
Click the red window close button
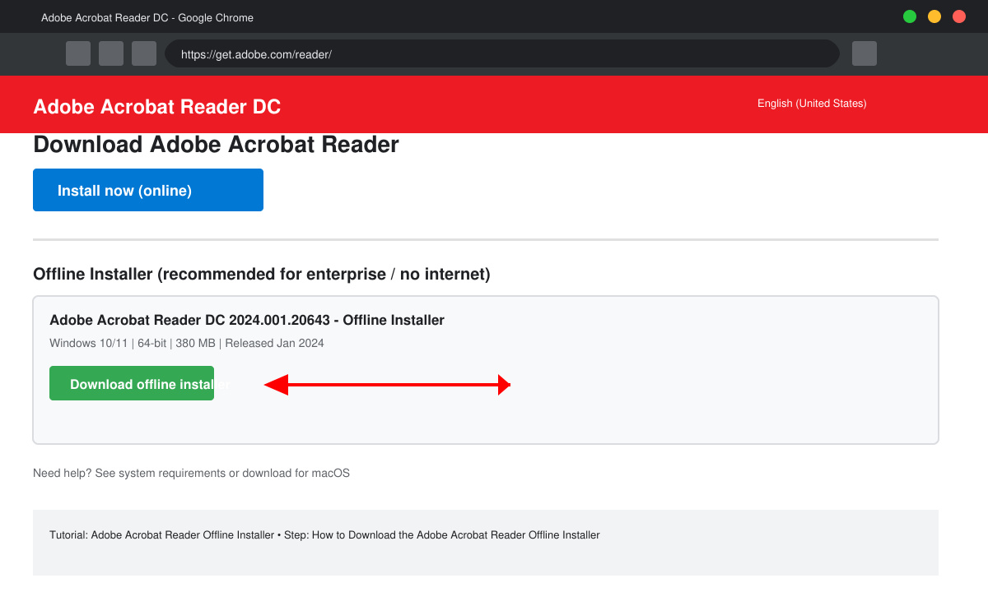point(959,16)
